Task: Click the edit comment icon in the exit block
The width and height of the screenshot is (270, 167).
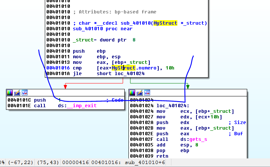Action: click(17, 93)
